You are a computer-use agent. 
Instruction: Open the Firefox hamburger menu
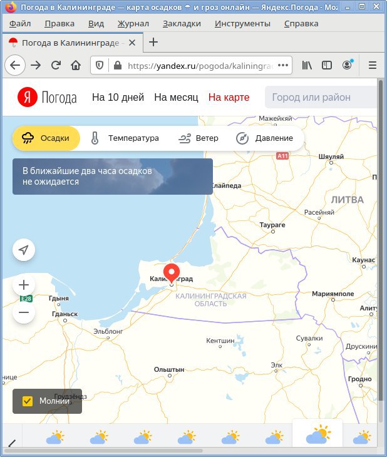pyautogui.click(x=373, y=65)
